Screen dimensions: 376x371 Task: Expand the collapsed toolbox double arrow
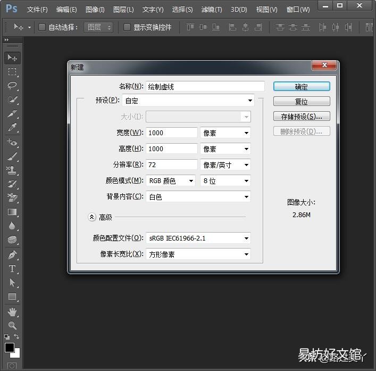[6, 39]
